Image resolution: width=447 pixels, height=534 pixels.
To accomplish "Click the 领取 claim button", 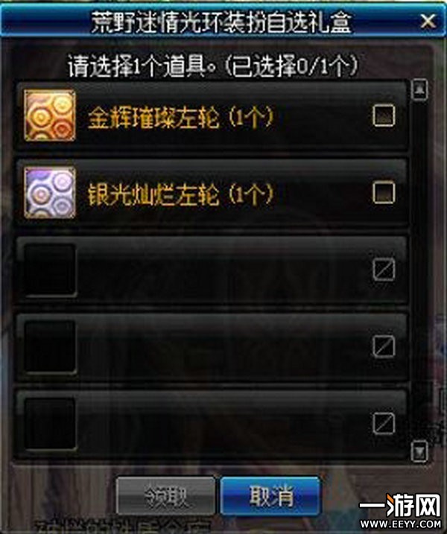I will 166,496.
